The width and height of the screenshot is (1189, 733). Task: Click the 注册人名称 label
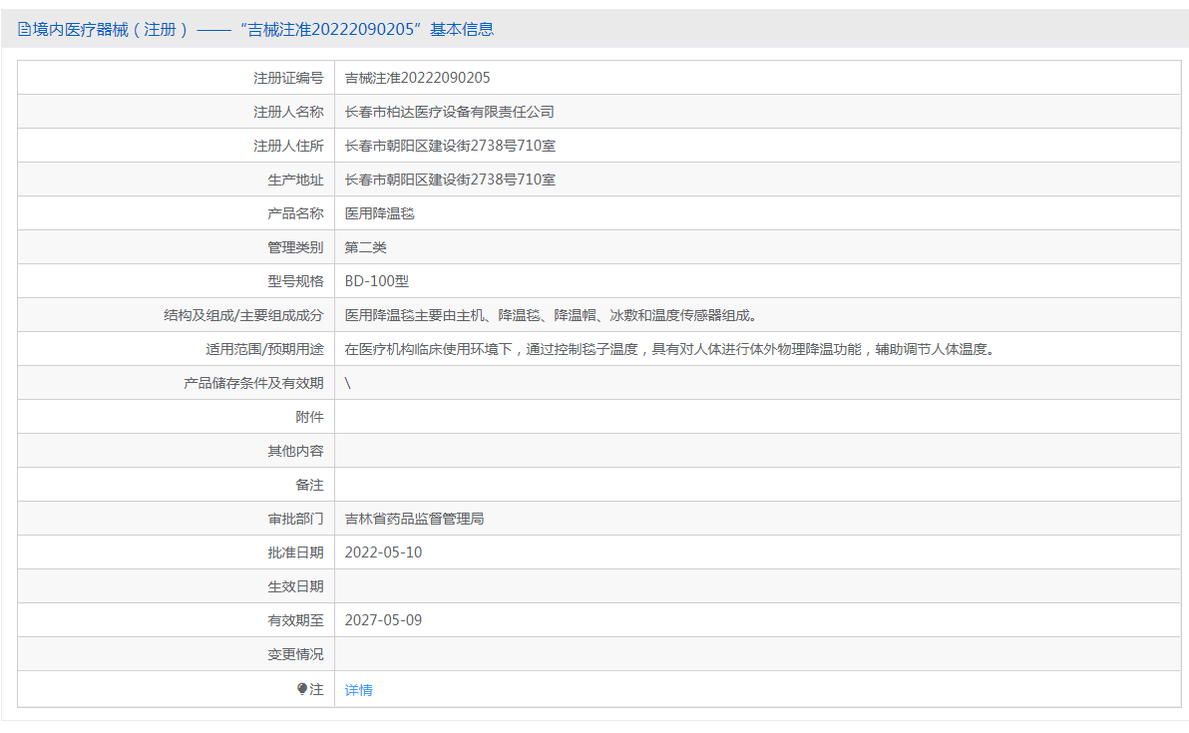pos(288,112)
